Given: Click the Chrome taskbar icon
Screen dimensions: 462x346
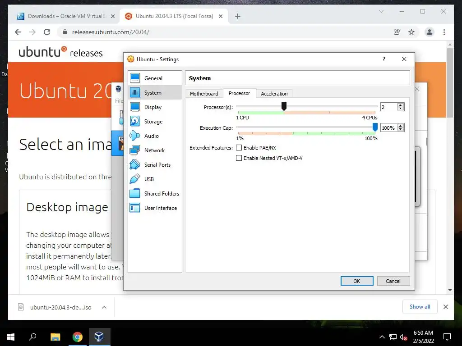Looking at the screenshot, I should pos(77,337).
